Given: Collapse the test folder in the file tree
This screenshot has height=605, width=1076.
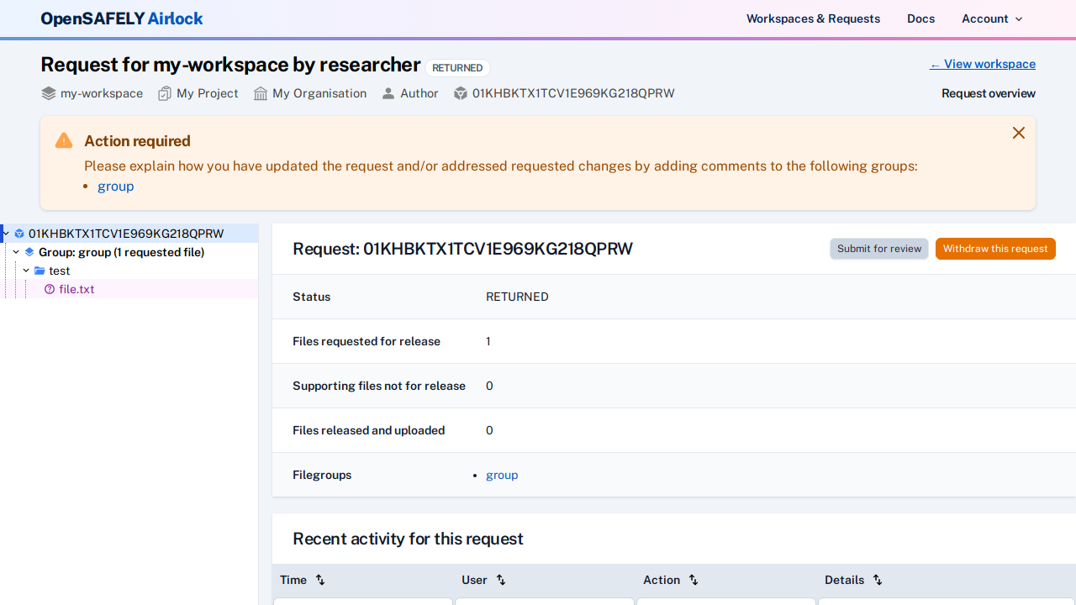Looking at the screenshot, I should 25,271.
